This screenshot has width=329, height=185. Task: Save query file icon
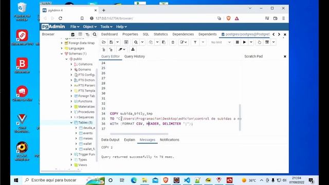point(111,42)
